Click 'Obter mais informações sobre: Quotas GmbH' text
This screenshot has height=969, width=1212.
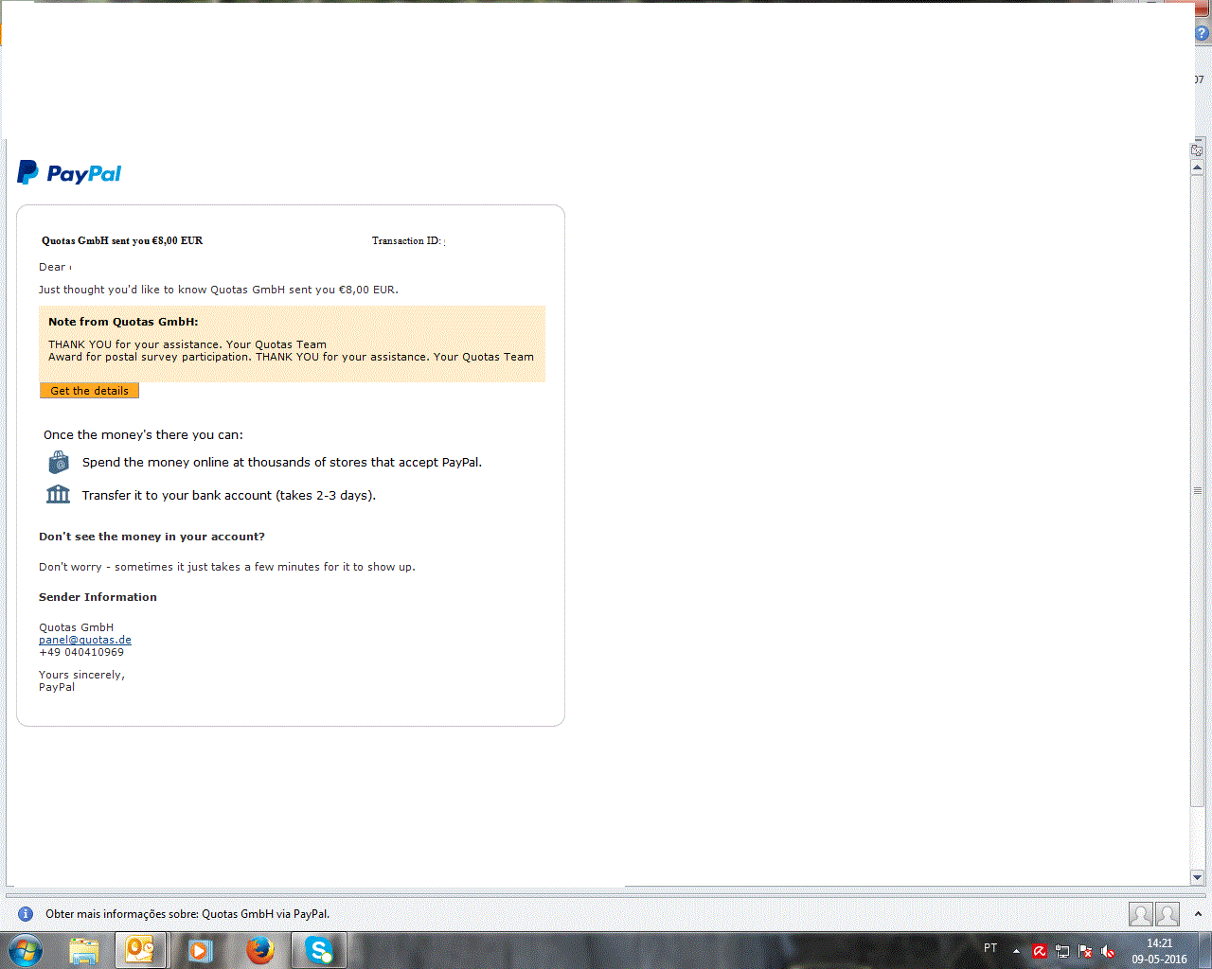coord(187,914)
